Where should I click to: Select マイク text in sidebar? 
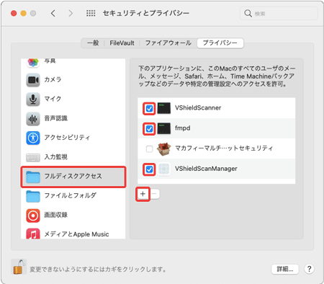53,99
